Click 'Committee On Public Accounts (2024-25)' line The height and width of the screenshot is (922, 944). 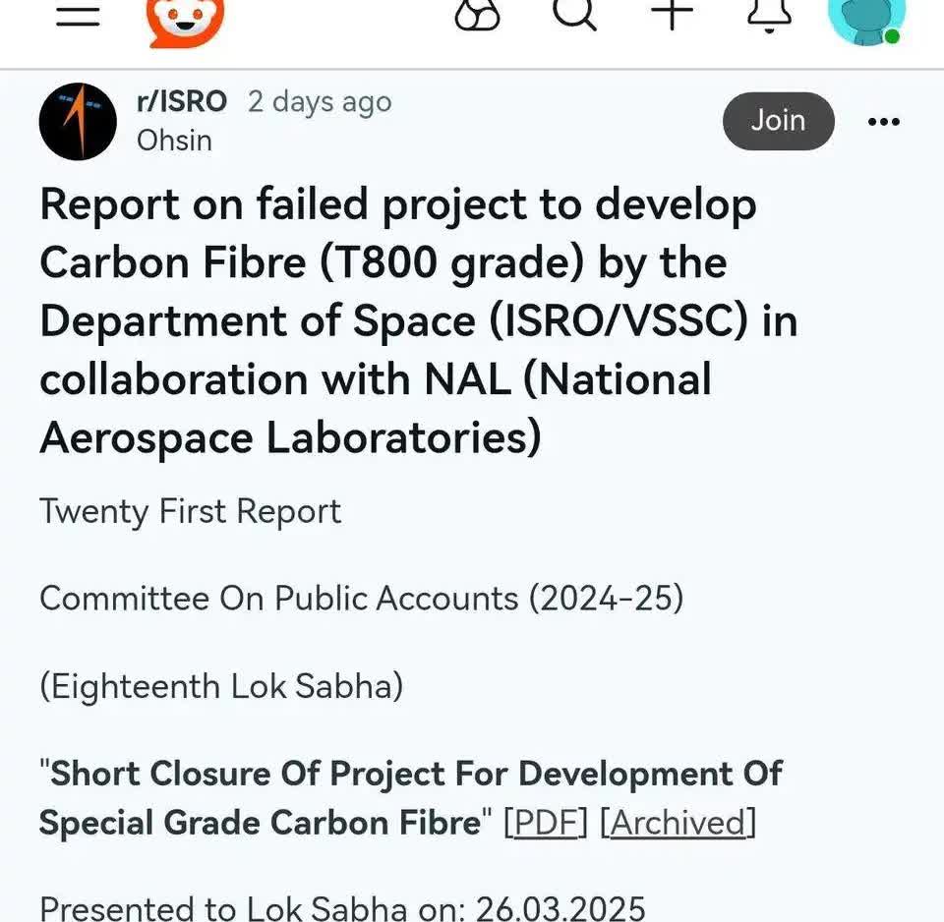[361, 598]
